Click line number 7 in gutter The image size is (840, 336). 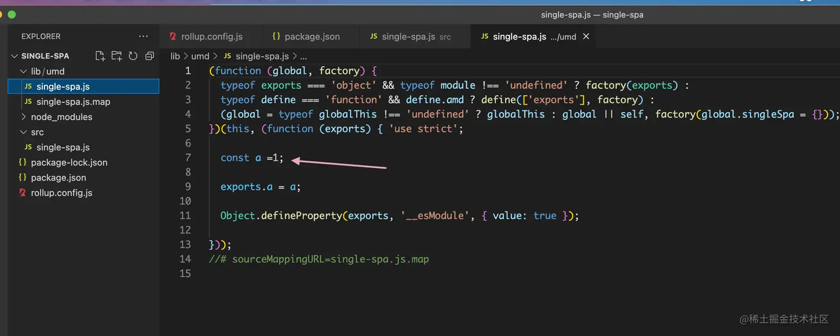188,158
